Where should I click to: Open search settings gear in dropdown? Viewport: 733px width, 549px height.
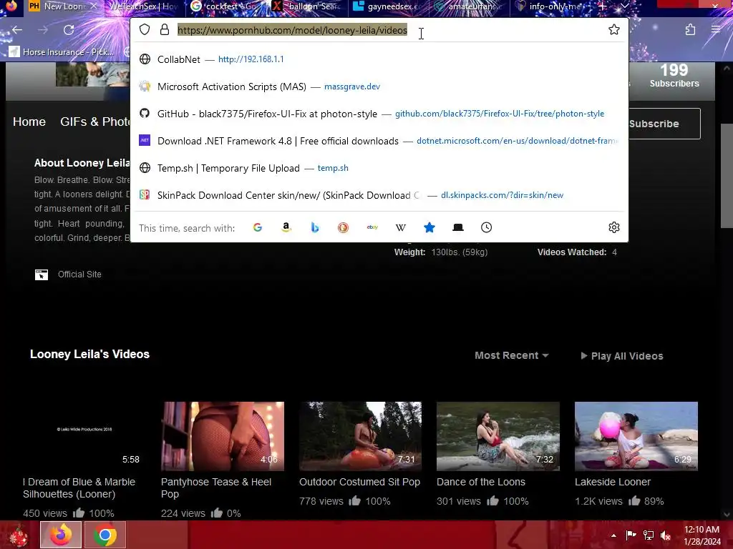[613, 227]
